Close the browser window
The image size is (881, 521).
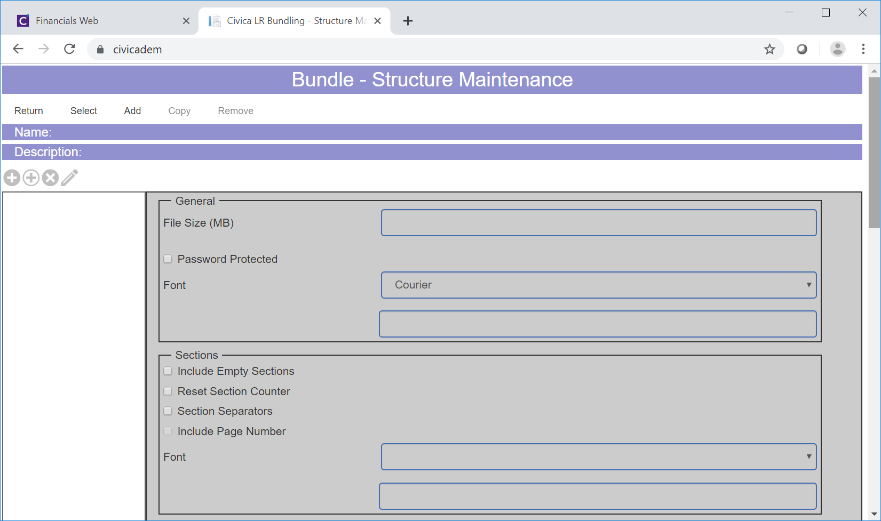point(862,12)
